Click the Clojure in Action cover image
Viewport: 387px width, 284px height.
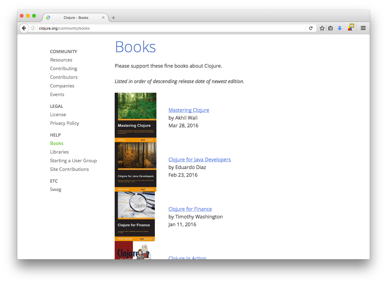(133, 250)
